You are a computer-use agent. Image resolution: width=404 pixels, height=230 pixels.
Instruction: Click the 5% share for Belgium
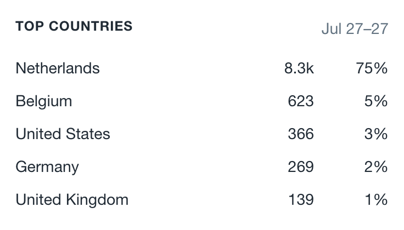click(376, 101)
